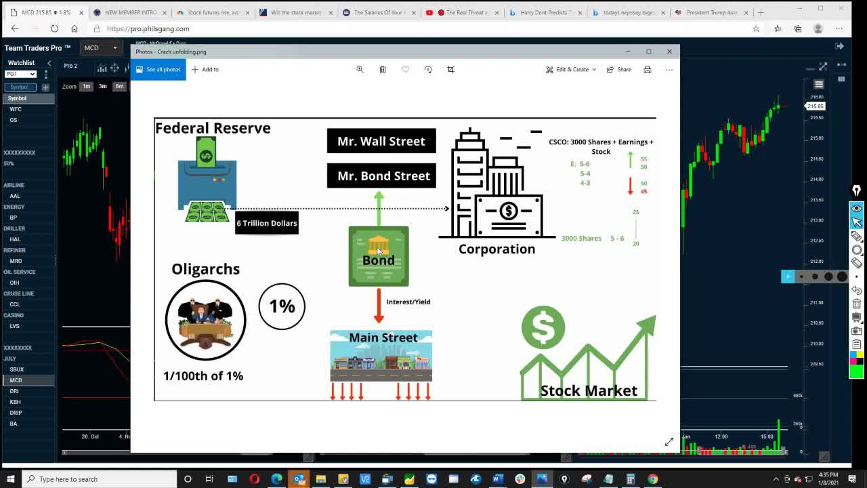This screenshot has width=867, height=488.
Task: Open the clipboard annotation tool
Action: tap(856, 344)
